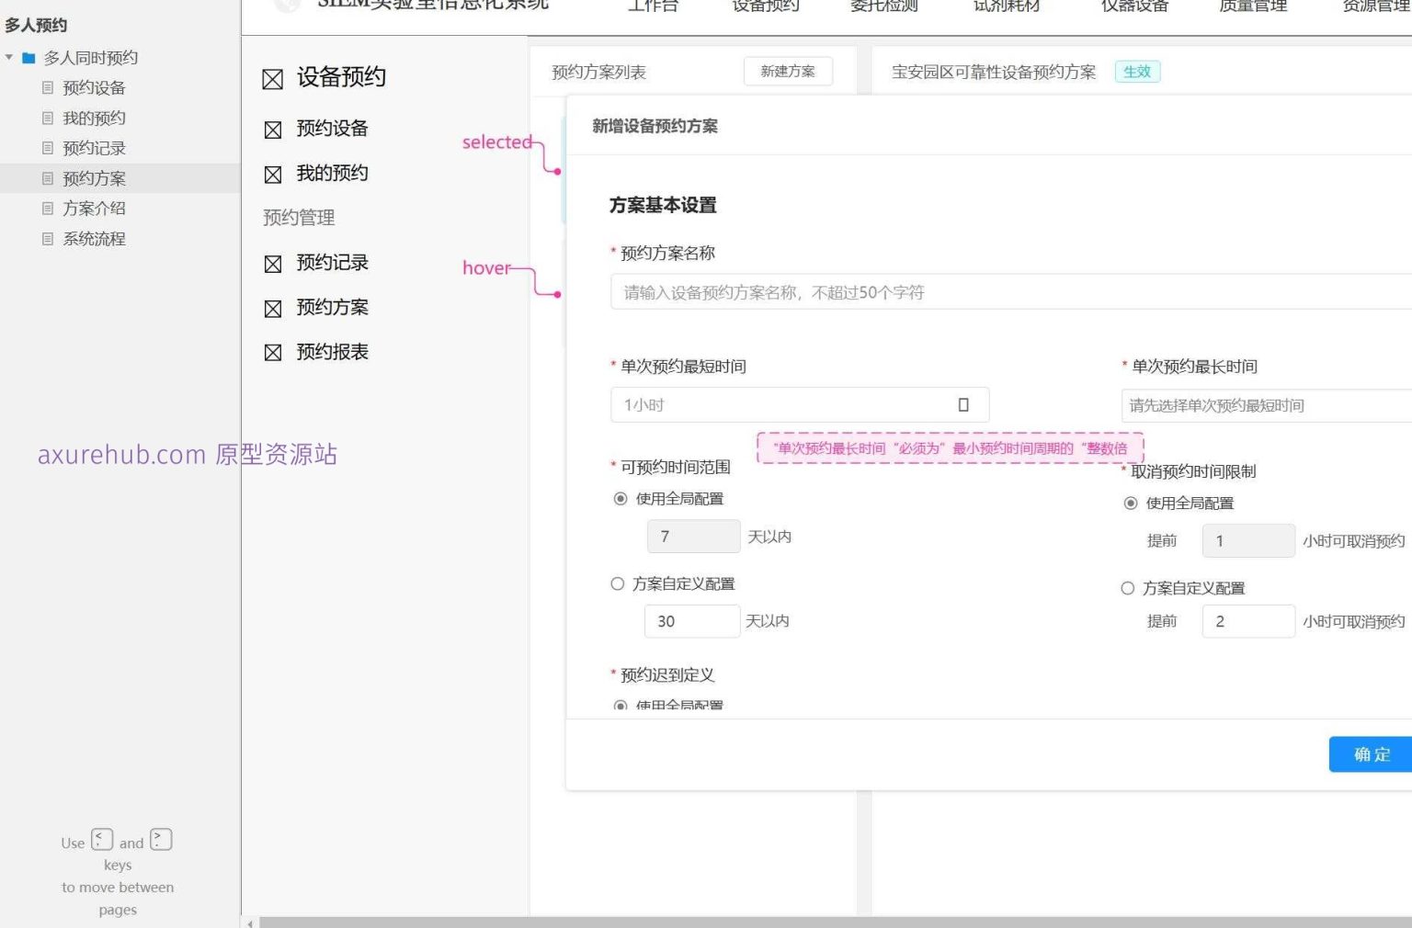The width and height of the screenshot is (1412, 928).
Task: Open 预约报表 via its icon
Action: tap(273, 352)
